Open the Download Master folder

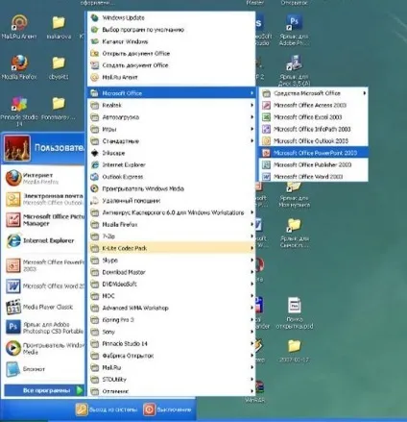click(x=172, y=272)
